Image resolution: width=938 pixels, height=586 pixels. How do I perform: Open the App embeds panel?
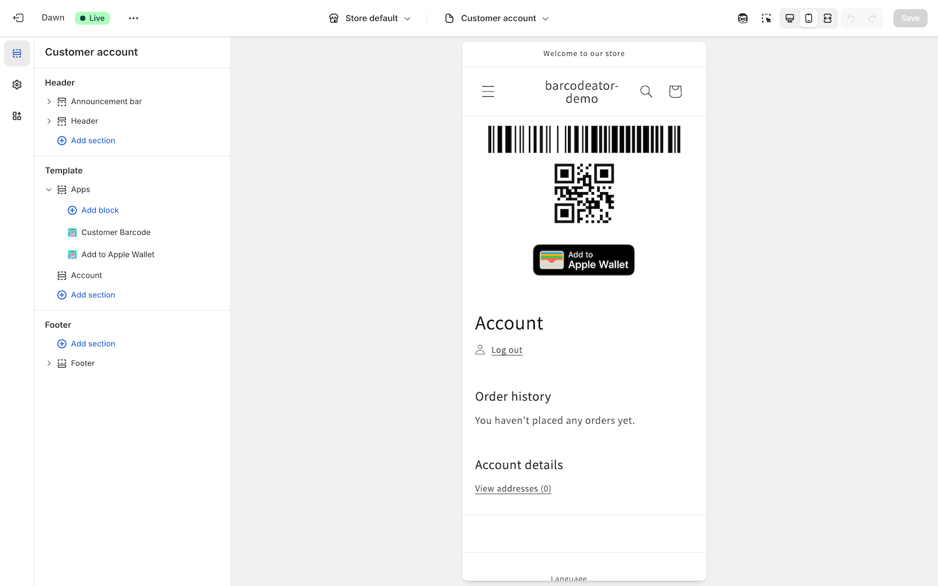tap(16, 115)
